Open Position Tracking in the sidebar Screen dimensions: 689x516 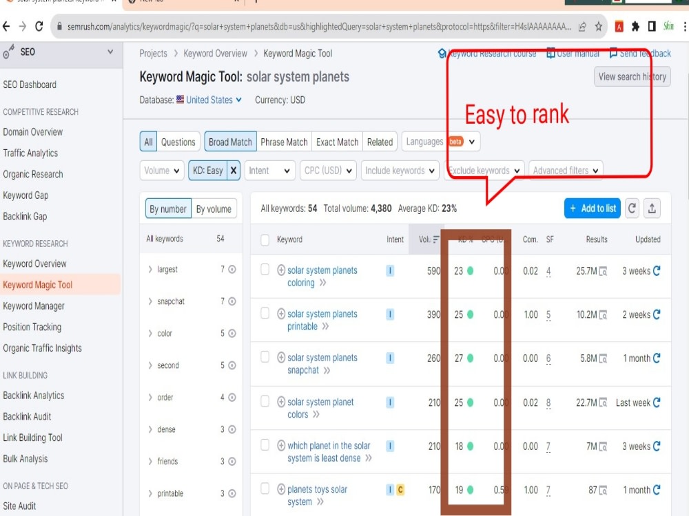click(32, 327)
